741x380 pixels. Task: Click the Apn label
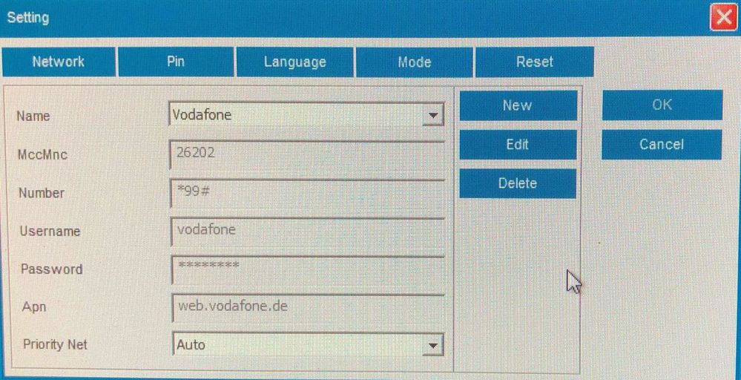tap(34, 307)
